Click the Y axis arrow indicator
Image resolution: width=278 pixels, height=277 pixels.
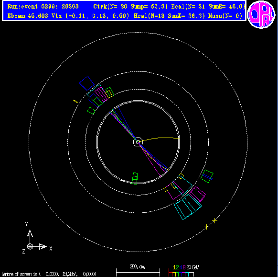[x=30, y=233]
